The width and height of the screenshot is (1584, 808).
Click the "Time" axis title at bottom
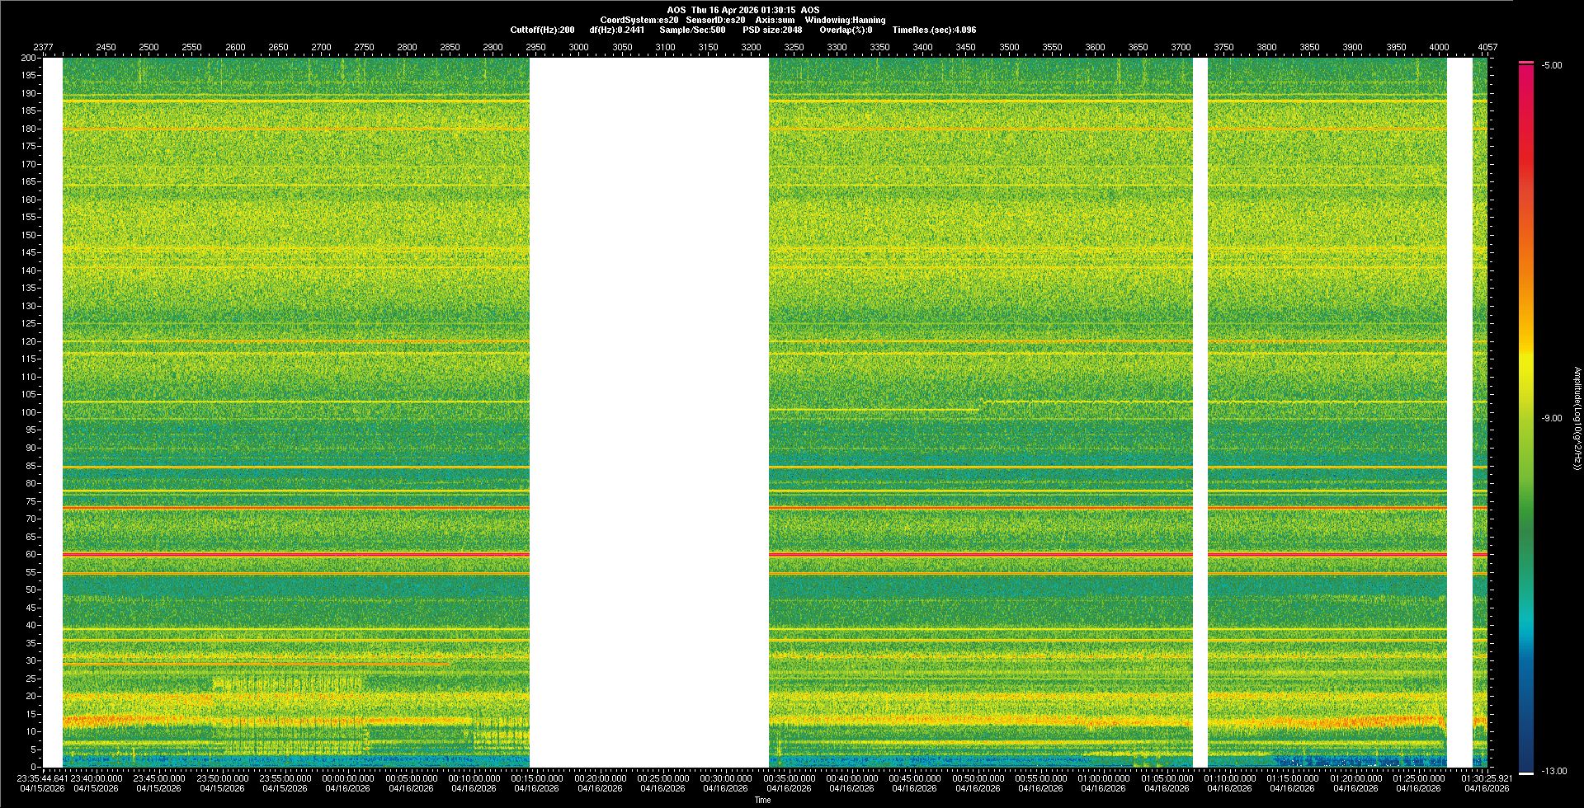click(762, 800)
